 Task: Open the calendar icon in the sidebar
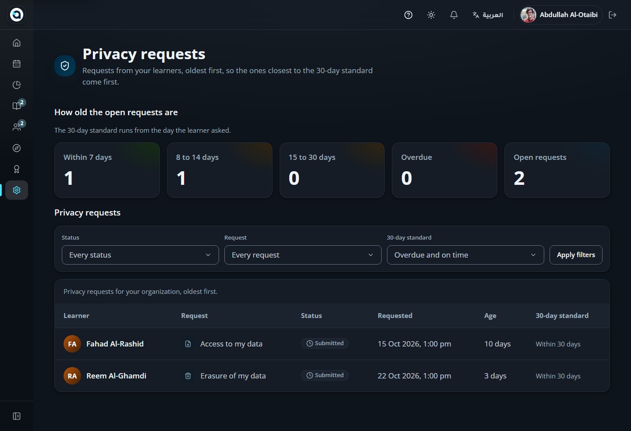tap(17, 64)
